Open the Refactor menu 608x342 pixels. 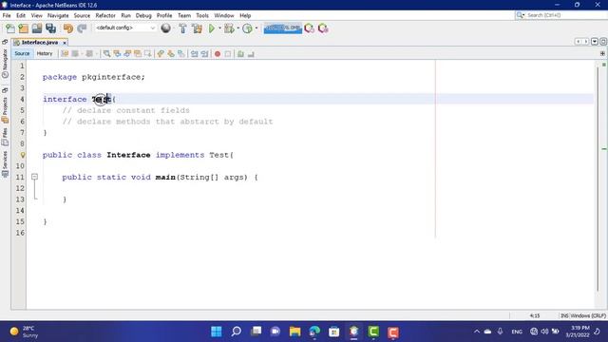click(x=105, y=15)
